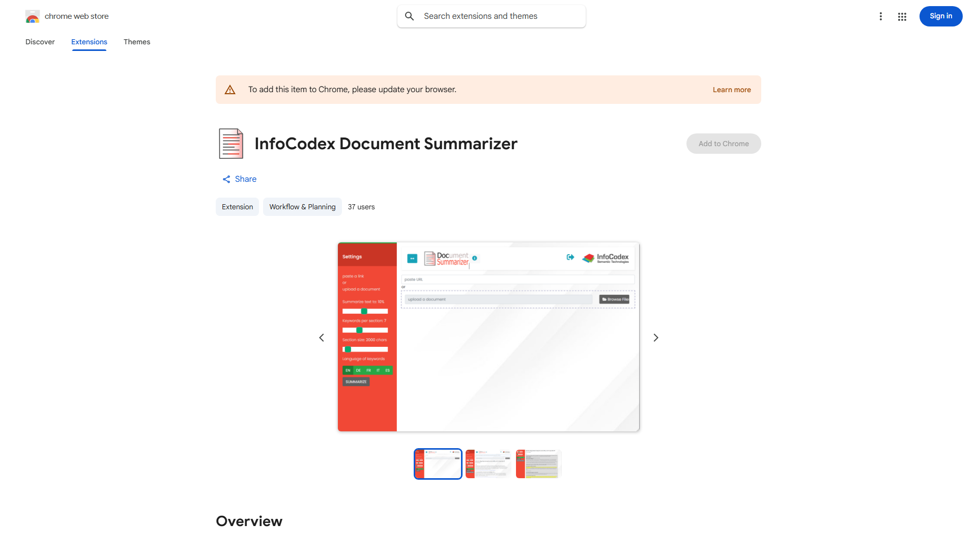Collapse the browser update warning via Learn more
The width and height of the screenshot is (977, 550).
click(x=732, y=89)
